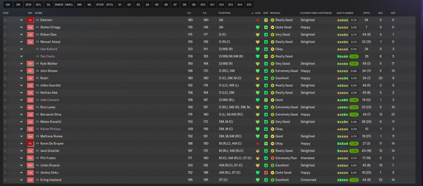Click the condition heart icon for Jack Grealish
Image resolution: width=423 pixels, height=186 pixels.
point(257,151)
